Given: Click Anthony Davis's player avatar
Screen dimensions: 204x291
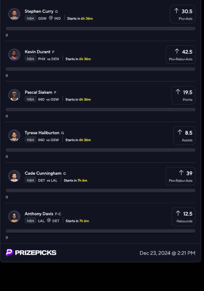Looking at the screenshot, I should click(x=14, y=217).
